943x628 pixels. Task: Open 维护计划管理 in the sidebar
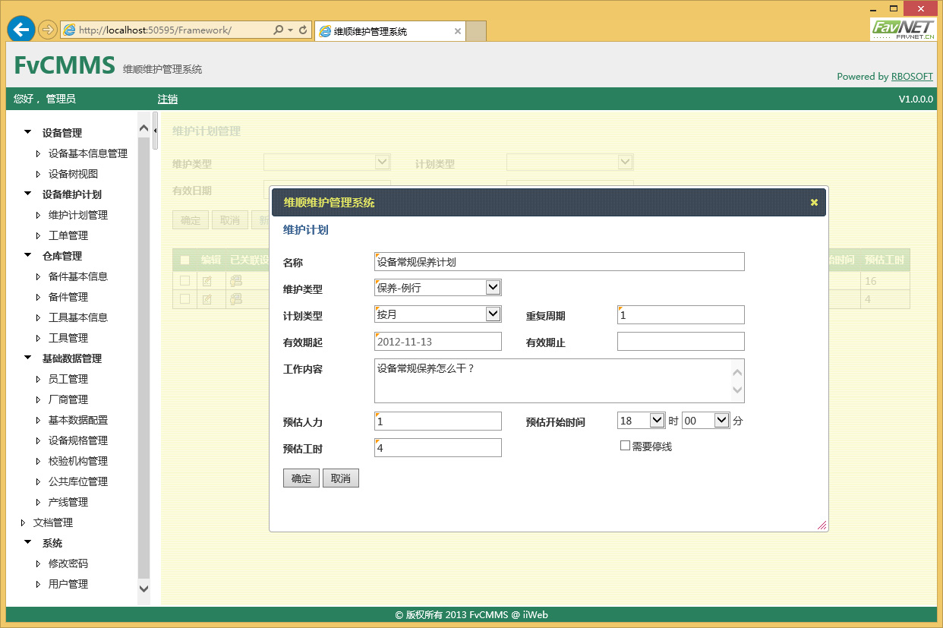pyautogui.click(x=78, y=215)
